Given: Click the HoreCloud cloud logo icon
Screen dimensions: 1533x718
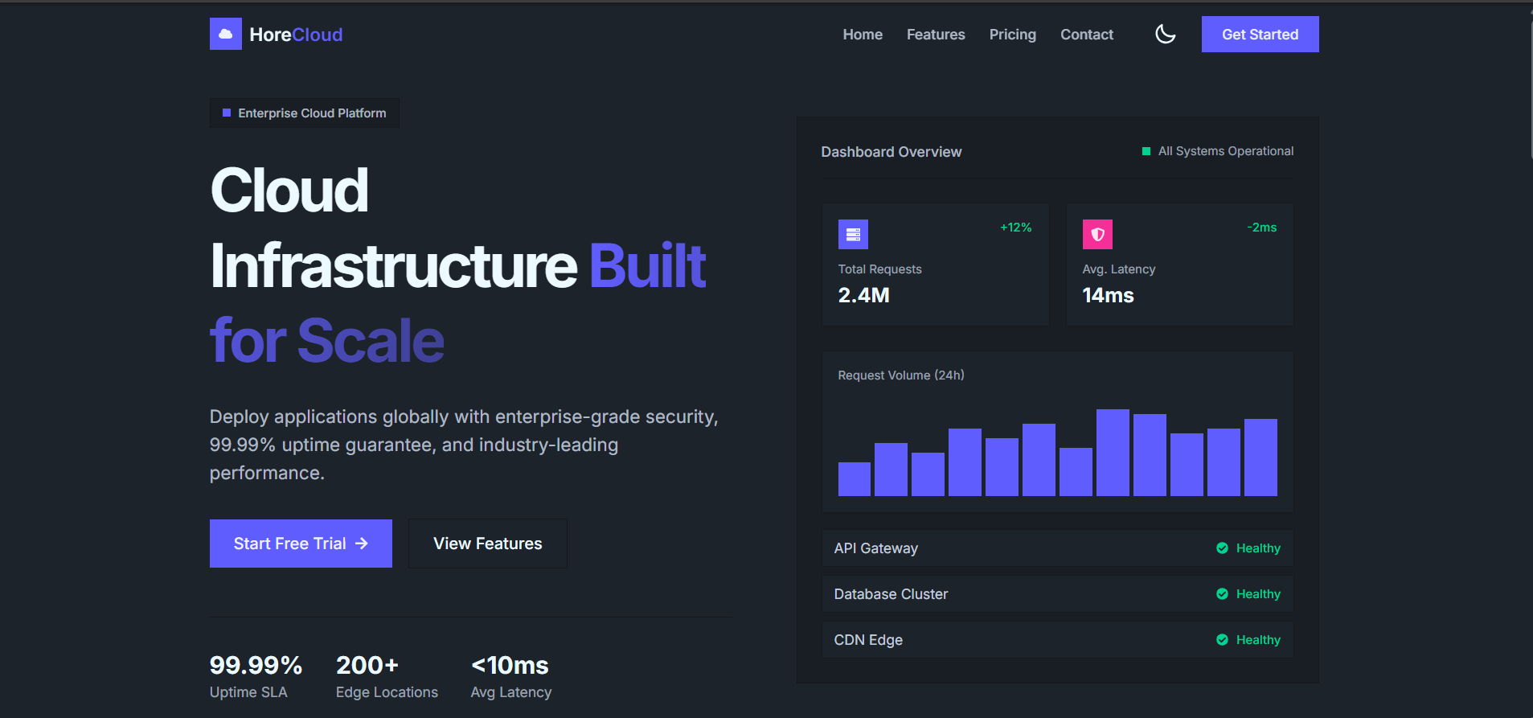Looking at the screenshot, I should tap(225, 34).
